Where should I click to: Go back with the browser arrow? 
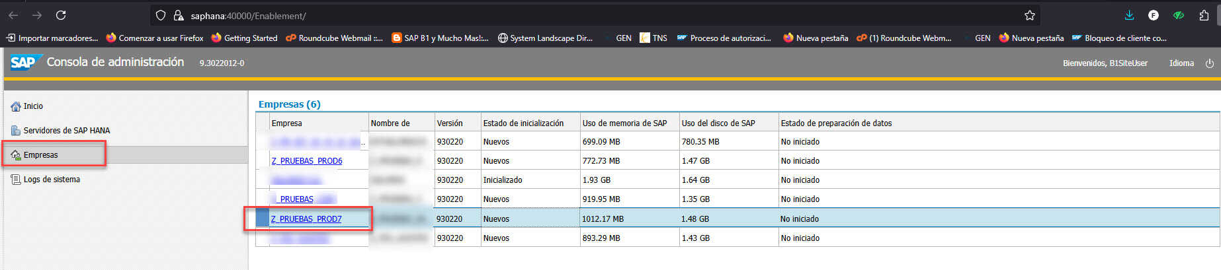pos(14,15)
